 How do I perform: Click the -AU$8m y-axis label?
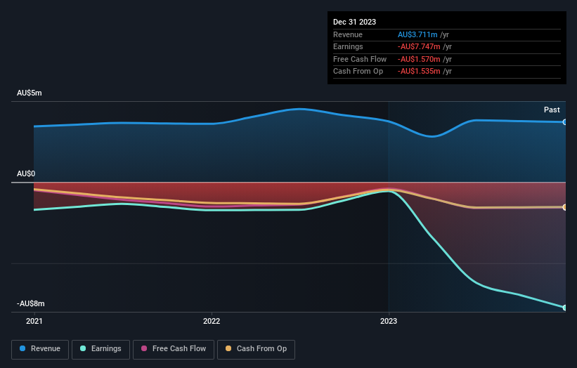[x=31, y=303]
